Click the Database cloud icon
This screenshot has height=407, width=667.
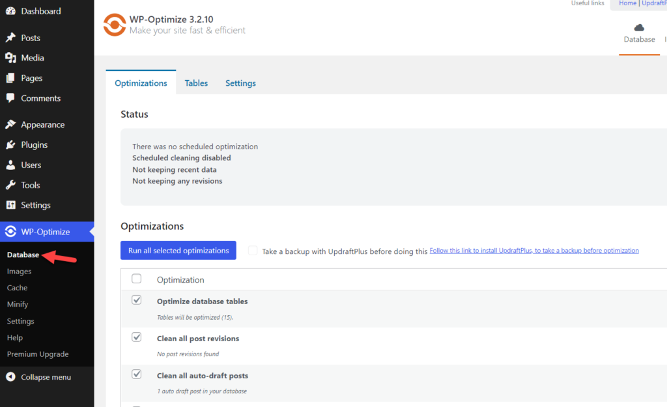coord(639,28)
